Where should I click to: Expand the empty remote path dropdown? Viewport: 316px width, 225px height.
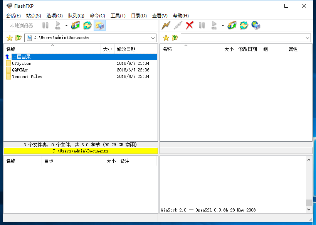click(308, 38)
